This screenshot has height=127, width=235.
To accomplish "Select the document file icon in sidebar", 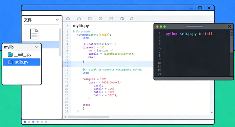I will tap(34, 34).
